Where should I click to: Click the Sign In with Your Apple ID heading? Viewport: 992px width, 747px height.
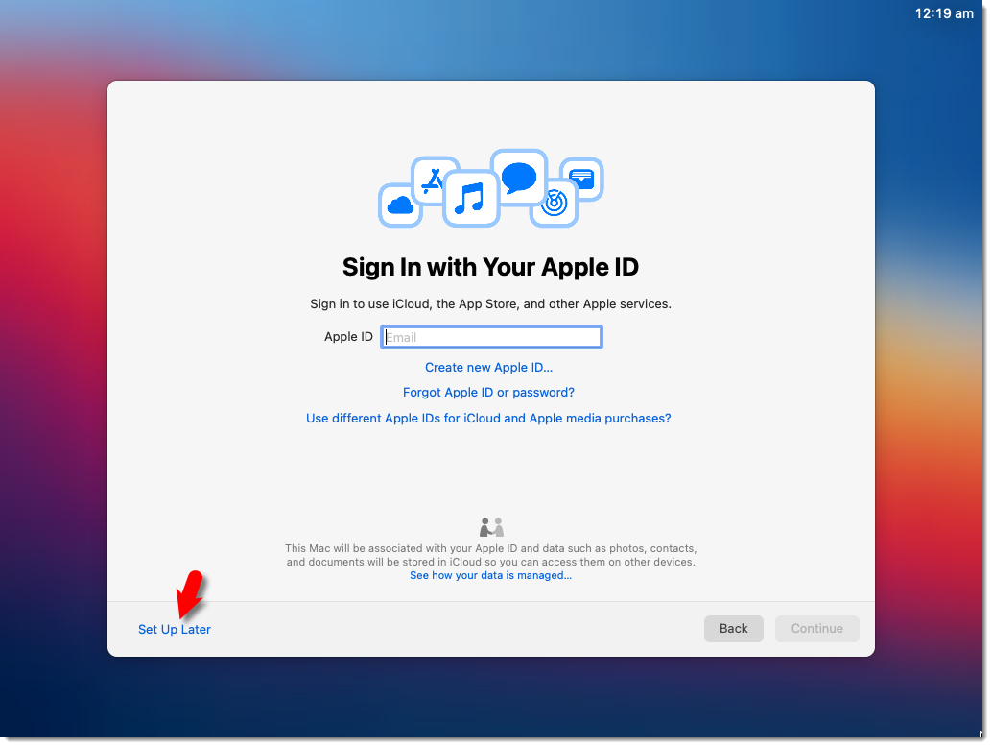[x=490, y=267]
